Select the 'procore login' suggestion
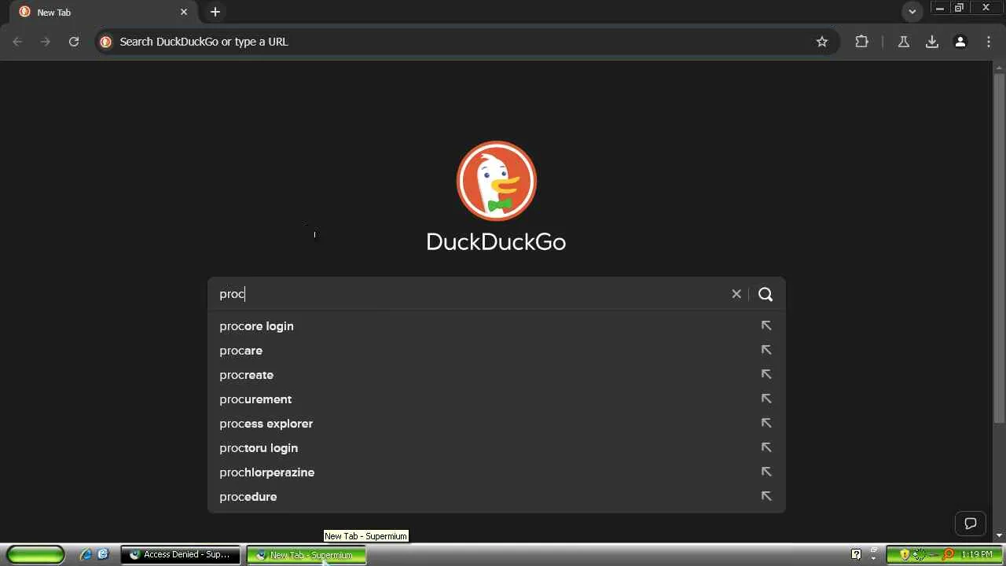 pos(497,326)
